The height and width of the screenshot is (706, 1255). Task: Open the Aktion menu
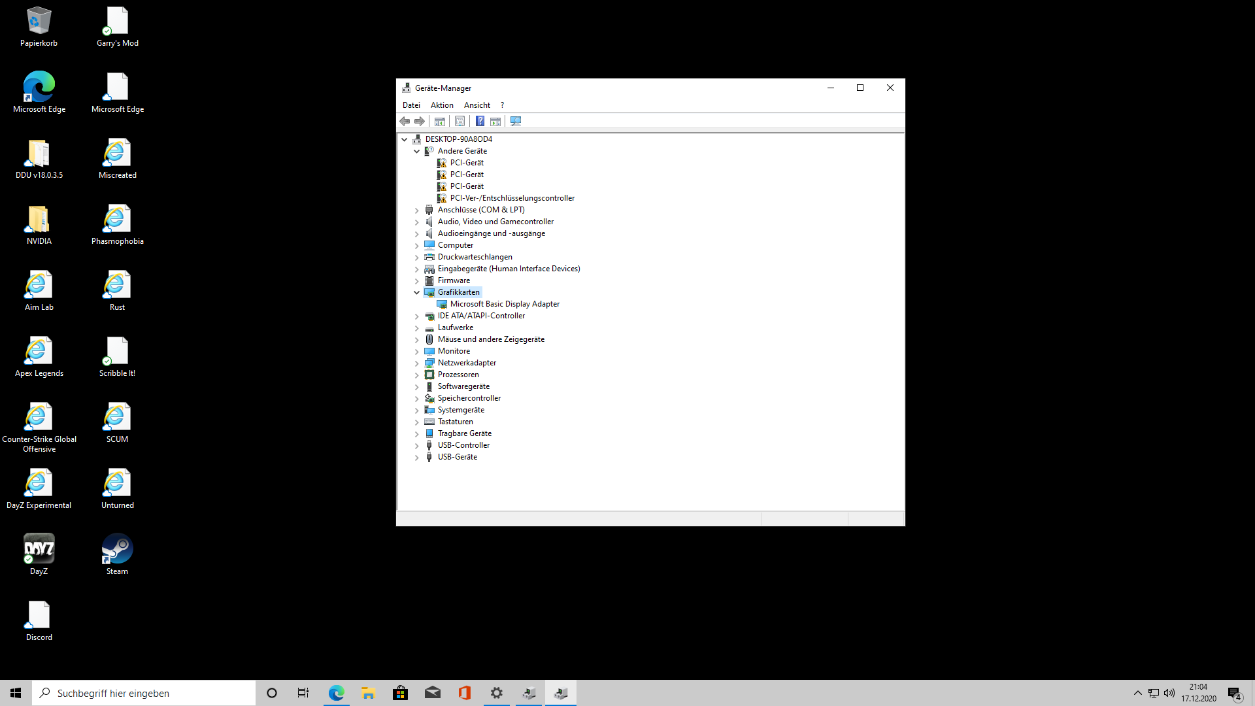442,105
